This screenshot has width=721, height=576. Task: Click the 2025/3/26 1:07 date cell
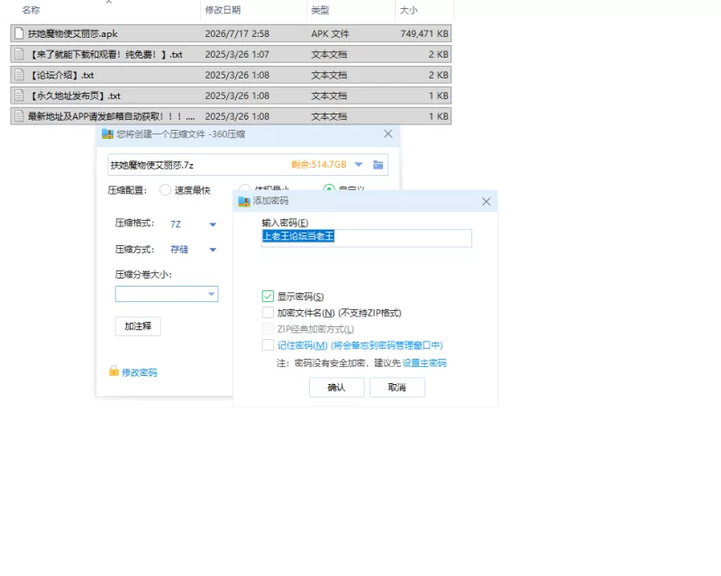pos(237,54)
